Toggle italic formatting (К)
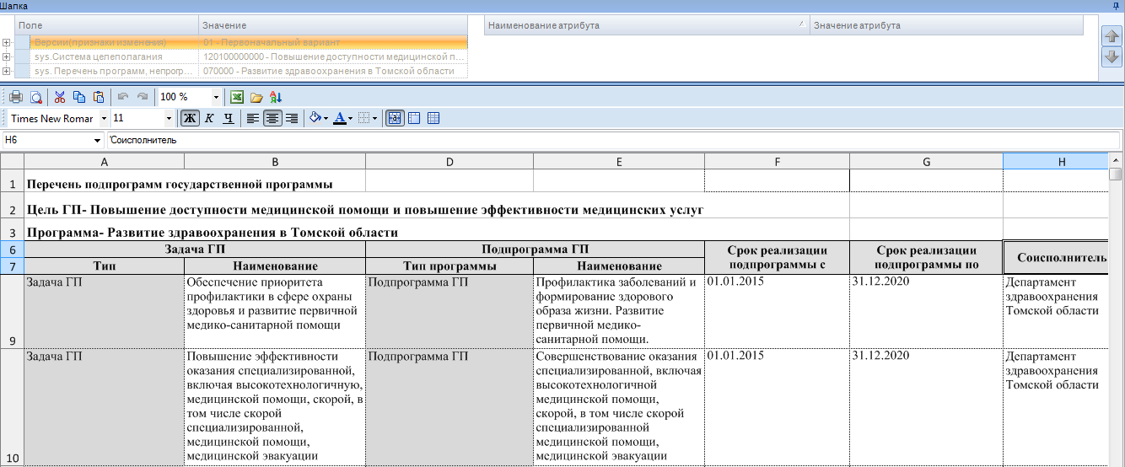Image resolution: width=1125 pixels, height=467 pixels. pyautogui.click(x=209, y=119)
